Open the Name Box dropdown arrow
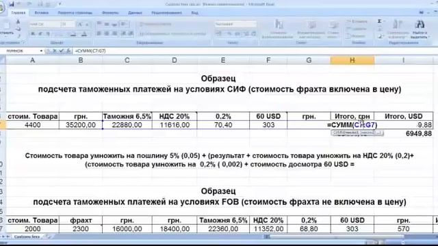This screenshot has width=438, height=246. pyautogui.click(x=41, y=51)
